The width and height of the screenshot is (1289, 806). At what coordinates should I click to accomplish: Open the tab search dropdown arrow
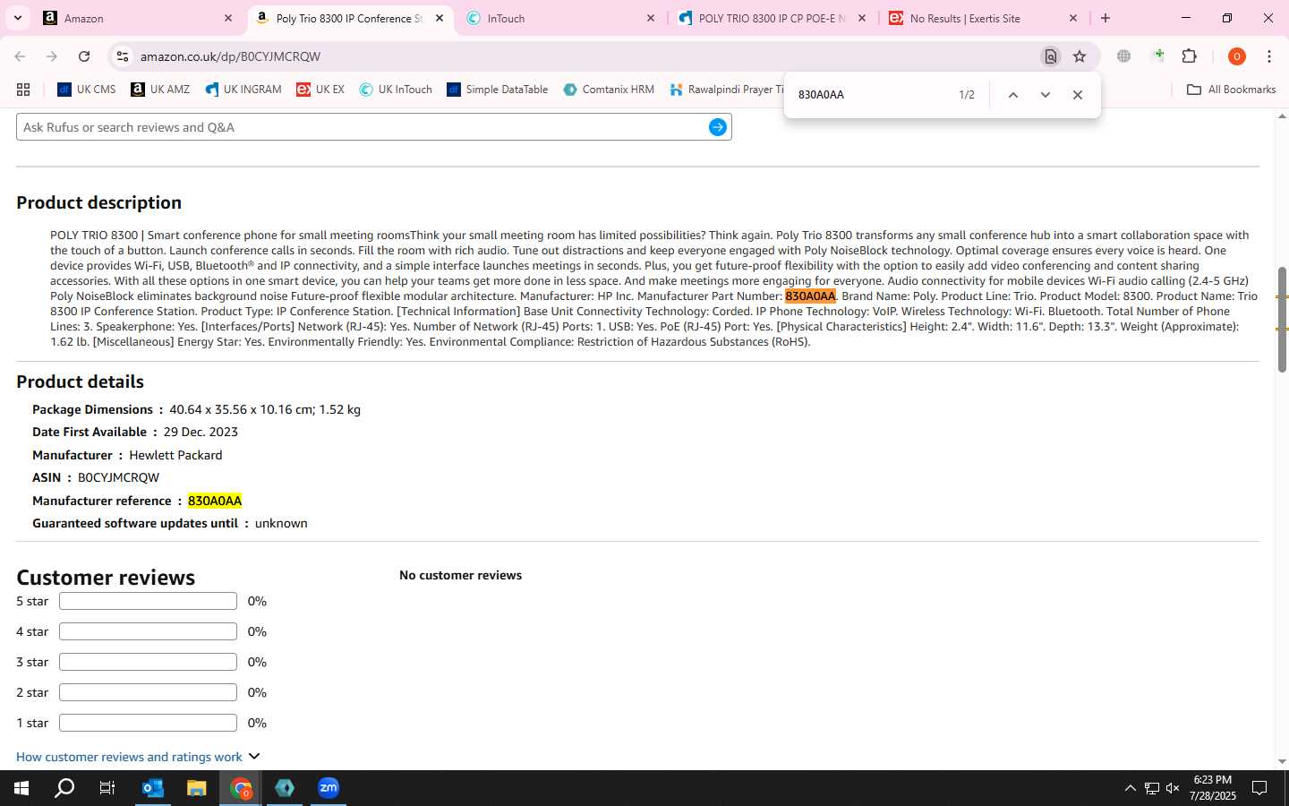[17, 18]
